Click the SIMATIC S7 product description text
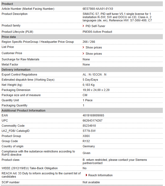The image size is (165, 186). (x=117, y=17)
